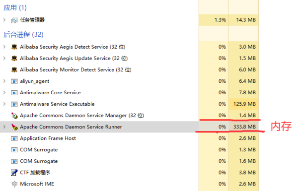Select the Antimalware Core Service name
This screenshot has height=191, width=298.
(x=50, y=92)
